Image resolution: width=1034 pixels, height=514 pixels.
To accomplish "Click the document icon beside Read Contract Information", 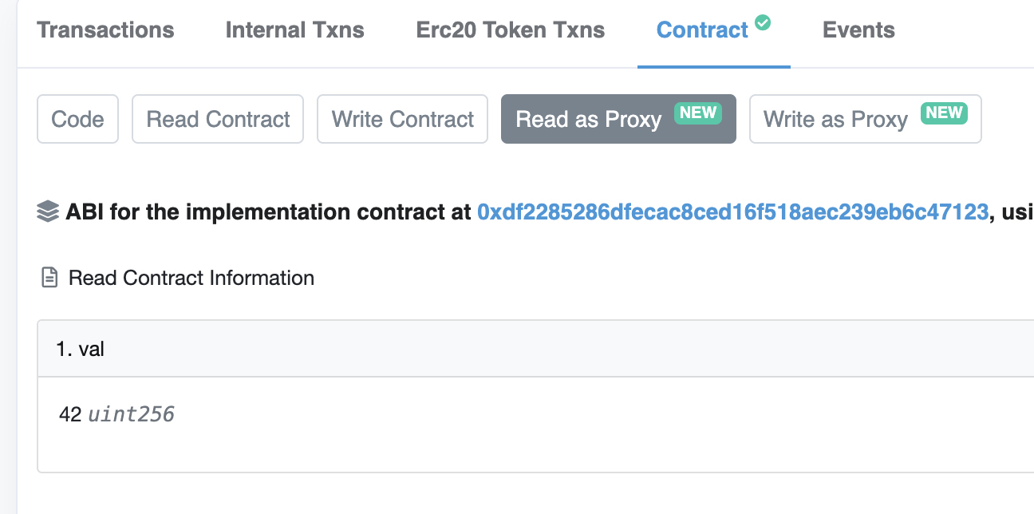I will [x=49, y=278].
